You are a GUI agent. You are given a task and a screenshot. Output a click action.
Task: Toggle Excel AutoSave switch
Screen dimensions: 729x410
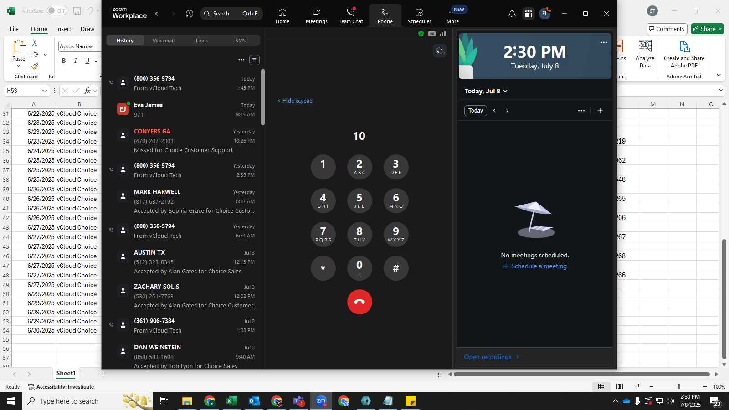point(57,10)
